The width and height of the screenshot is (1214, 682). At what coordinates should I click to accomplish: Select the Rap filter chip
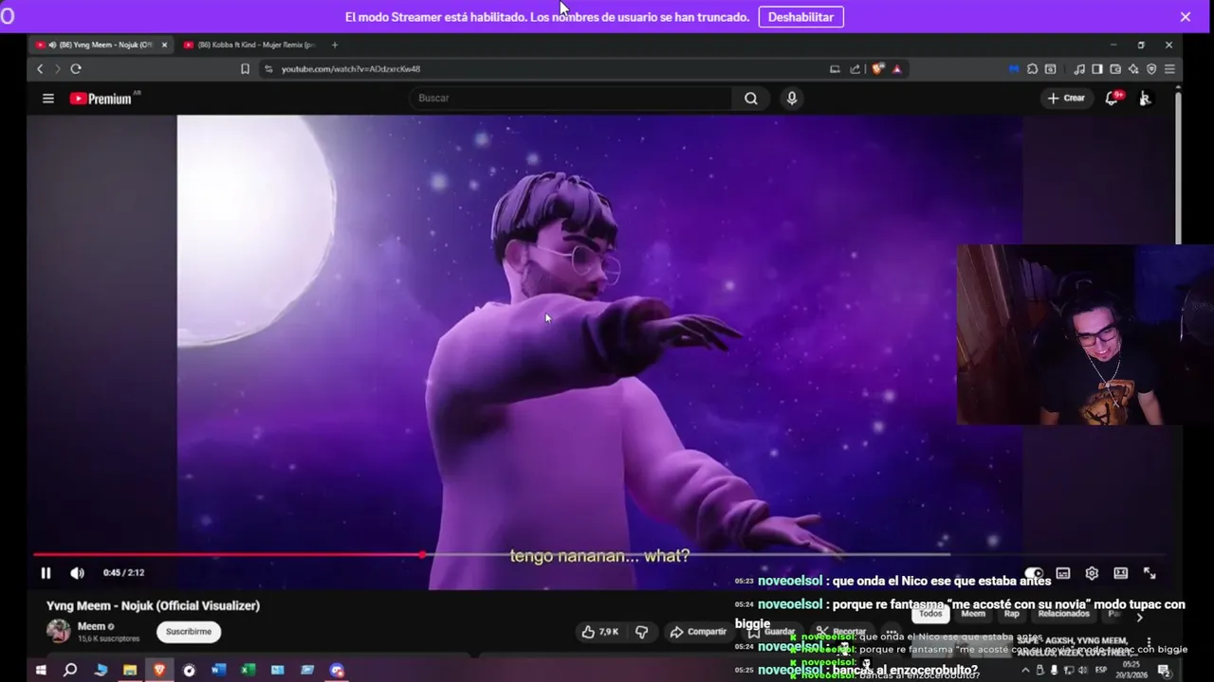pyautogui.click(x=1012, y=614)
